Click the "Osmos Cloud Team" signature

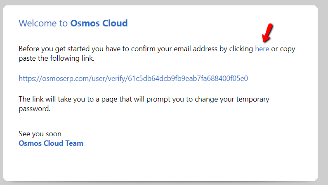click(51, 143)
